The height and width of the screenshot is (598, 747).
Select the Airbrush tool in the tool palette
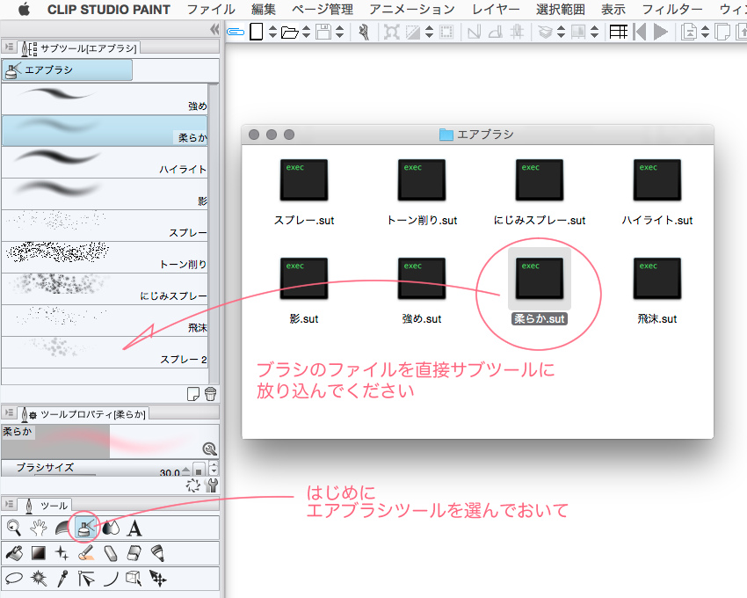(86, 528)
